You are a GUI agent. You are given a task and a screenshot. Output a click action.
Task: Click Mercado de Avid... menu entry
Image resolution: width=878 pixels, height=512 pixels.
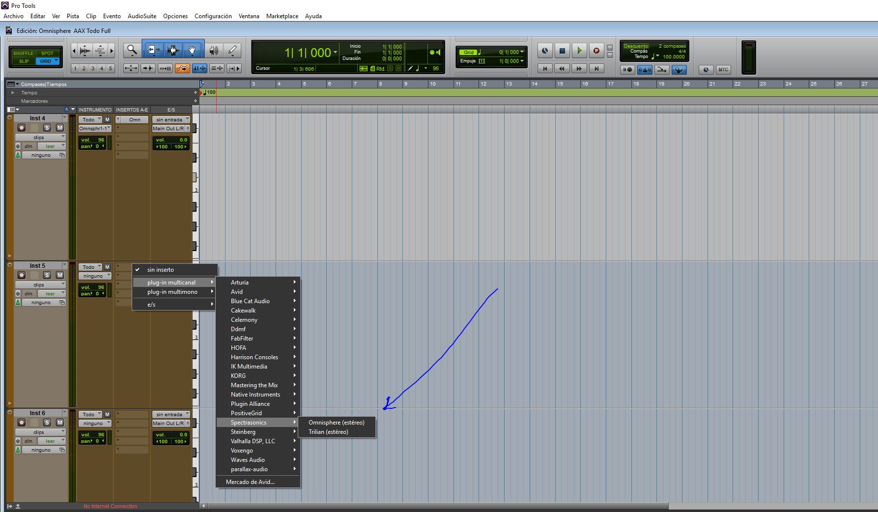250,482
